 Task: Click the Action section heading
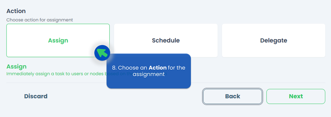16,11
